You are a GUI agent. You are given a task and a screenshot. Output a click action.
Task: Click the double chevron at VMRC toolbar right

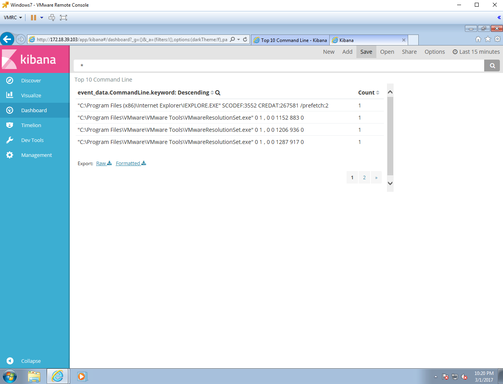click(x=499, y=17)
